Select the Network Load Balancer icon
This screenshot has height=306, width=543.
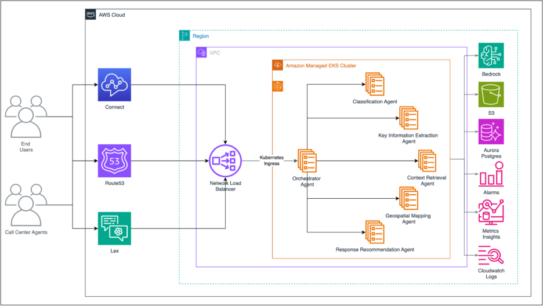[x=225, y=160]
